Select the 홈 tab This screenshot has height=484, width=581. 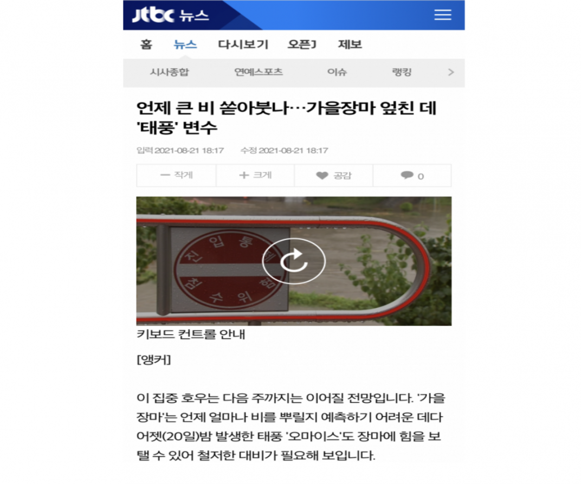click(x=146, y=44)
